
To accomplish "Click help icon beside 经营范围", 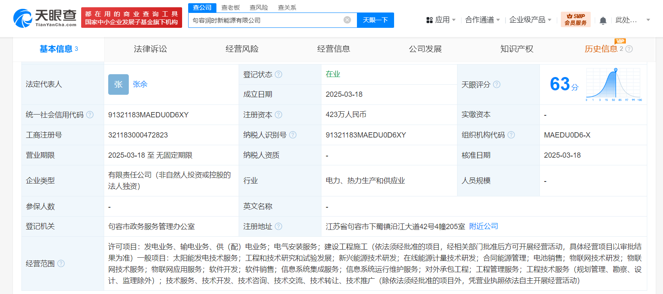I will tap(61, 264).
